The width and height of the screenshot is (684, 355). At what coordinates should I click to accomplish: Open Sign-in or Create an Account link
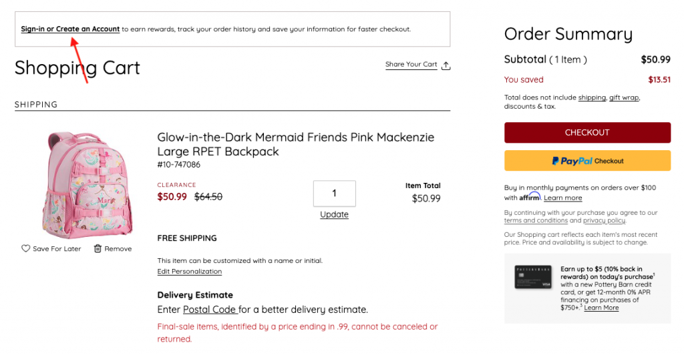(70, 29)
